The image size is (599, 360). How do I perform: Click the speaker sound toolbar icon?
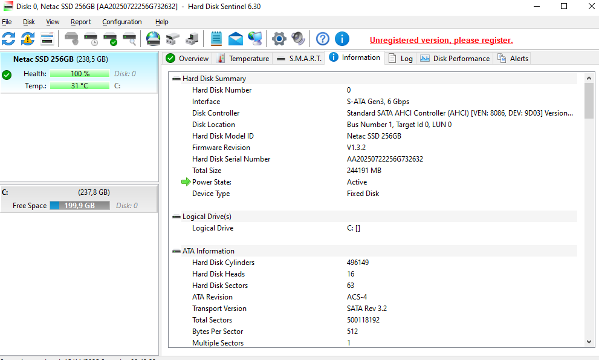click(x=298, y=39)
